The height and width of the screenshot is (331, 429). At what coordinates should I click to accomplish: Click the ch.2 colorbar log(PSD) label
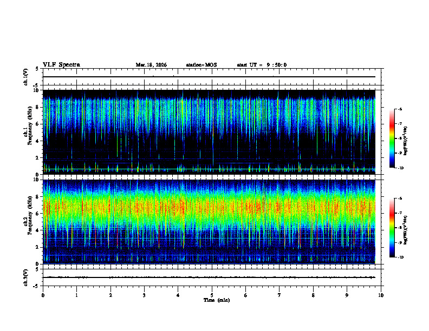pos(406,230)
